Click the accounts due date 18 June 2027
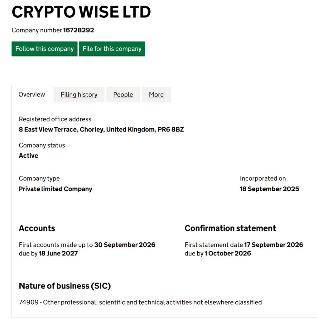Viewport: 318px width, 319px height. click(58, 253)
